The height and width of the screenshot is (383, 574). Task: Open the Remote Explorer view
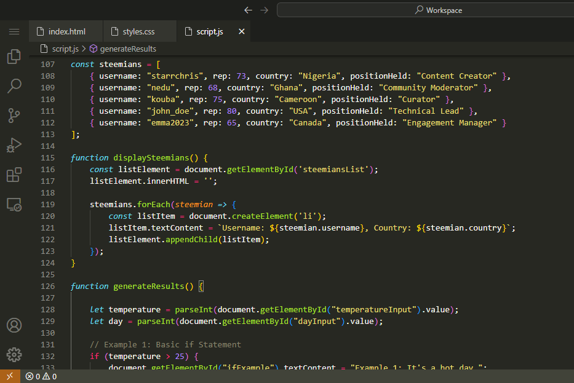(14, 204)
